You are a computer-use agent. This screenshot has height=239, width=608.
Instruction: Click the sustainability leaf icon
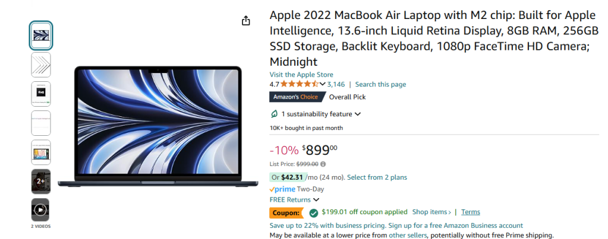274,114
